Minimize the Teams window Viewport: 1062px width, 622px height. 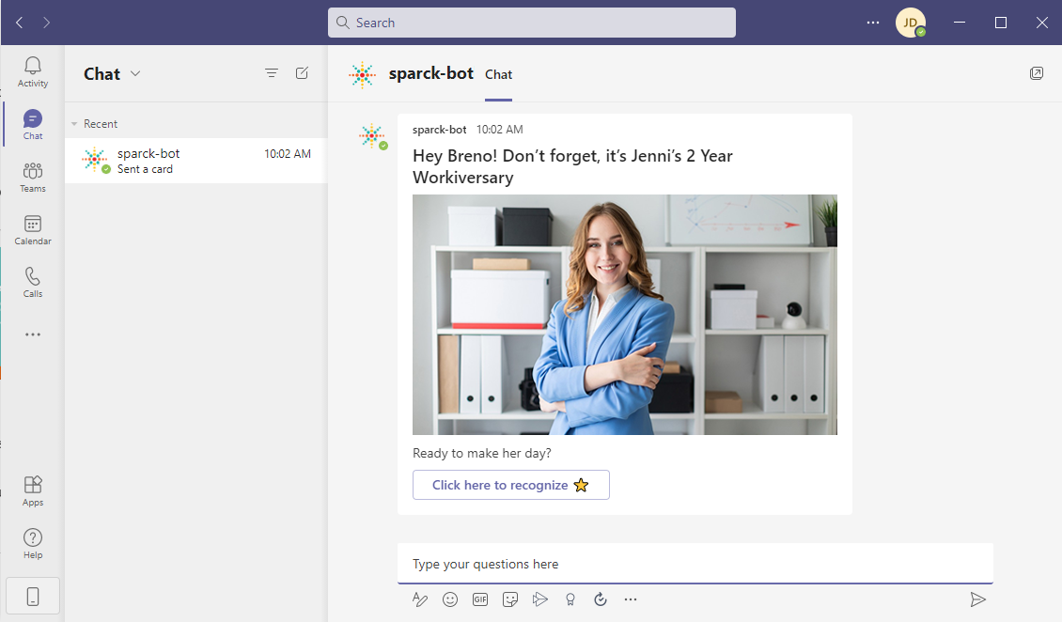[960, 23]
